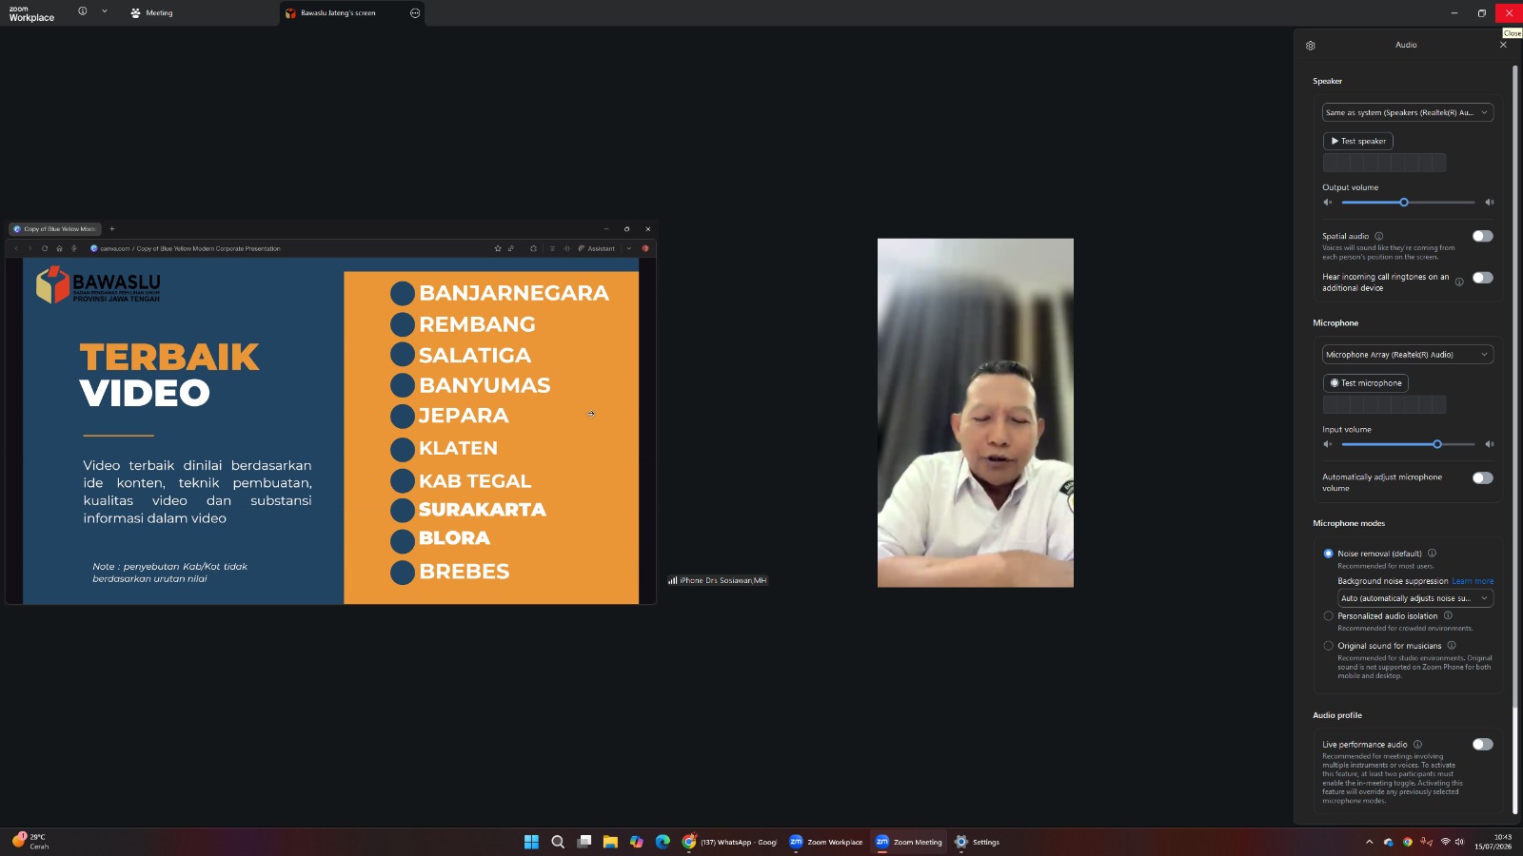This screenshot has width=1523, height=856.
Task: Open File Explorer from the taskbar
Action: click(x=610, y=842)
